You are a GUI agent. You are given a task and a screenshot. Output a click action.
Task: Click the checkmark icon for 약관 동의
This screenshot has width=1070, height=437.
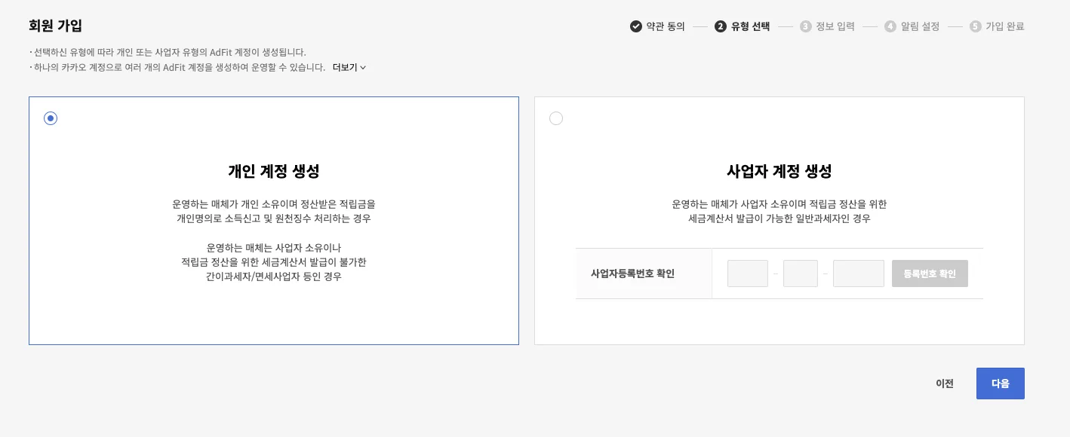[636, 26]
